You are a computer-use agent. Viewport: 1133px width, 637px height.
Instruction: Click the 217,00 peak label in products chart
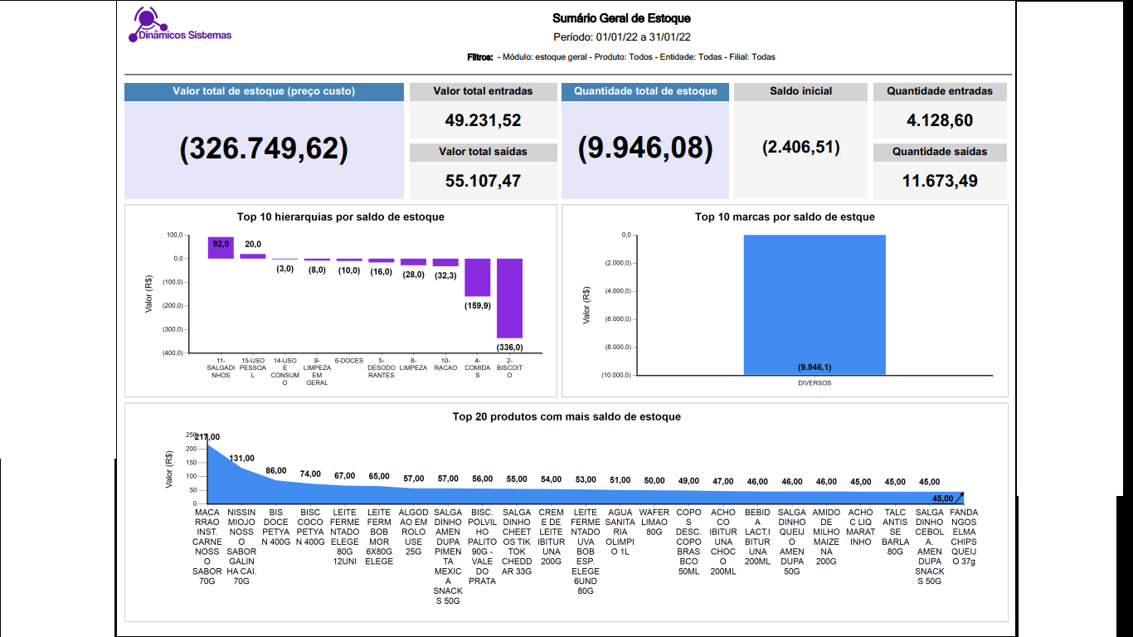pyautogui.click(x=207, y=437)
